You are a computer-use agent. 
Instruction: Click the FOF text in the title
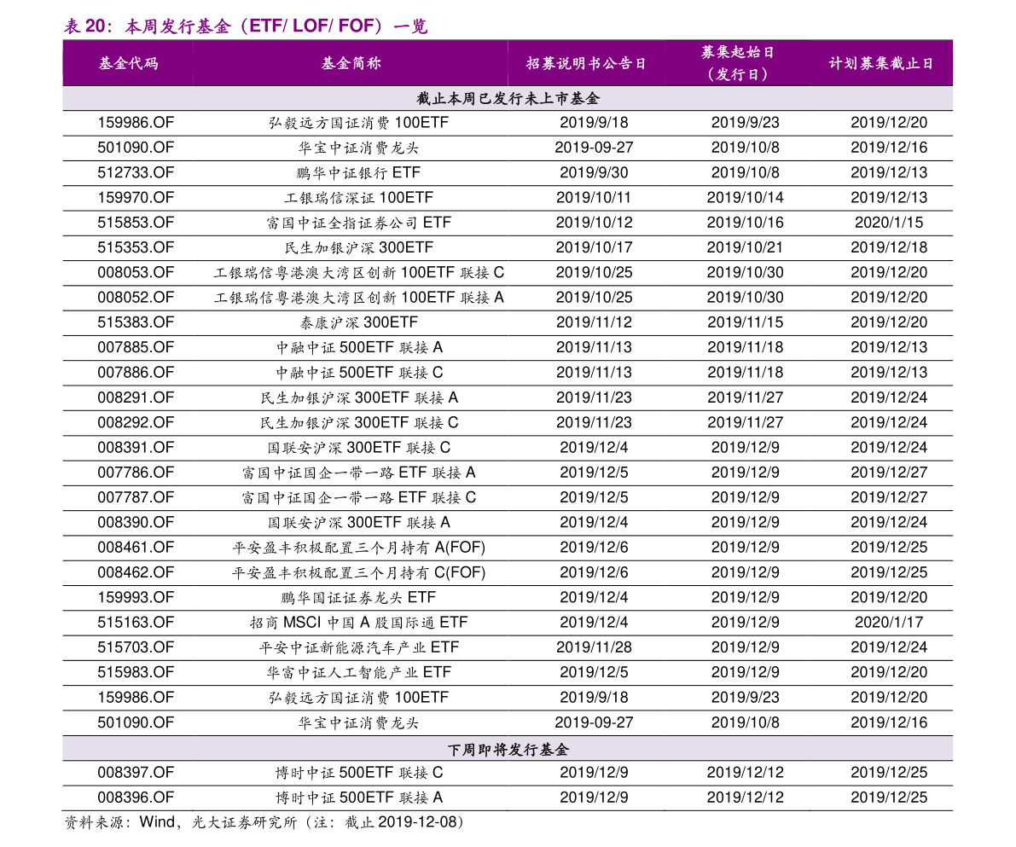(358, 26)
